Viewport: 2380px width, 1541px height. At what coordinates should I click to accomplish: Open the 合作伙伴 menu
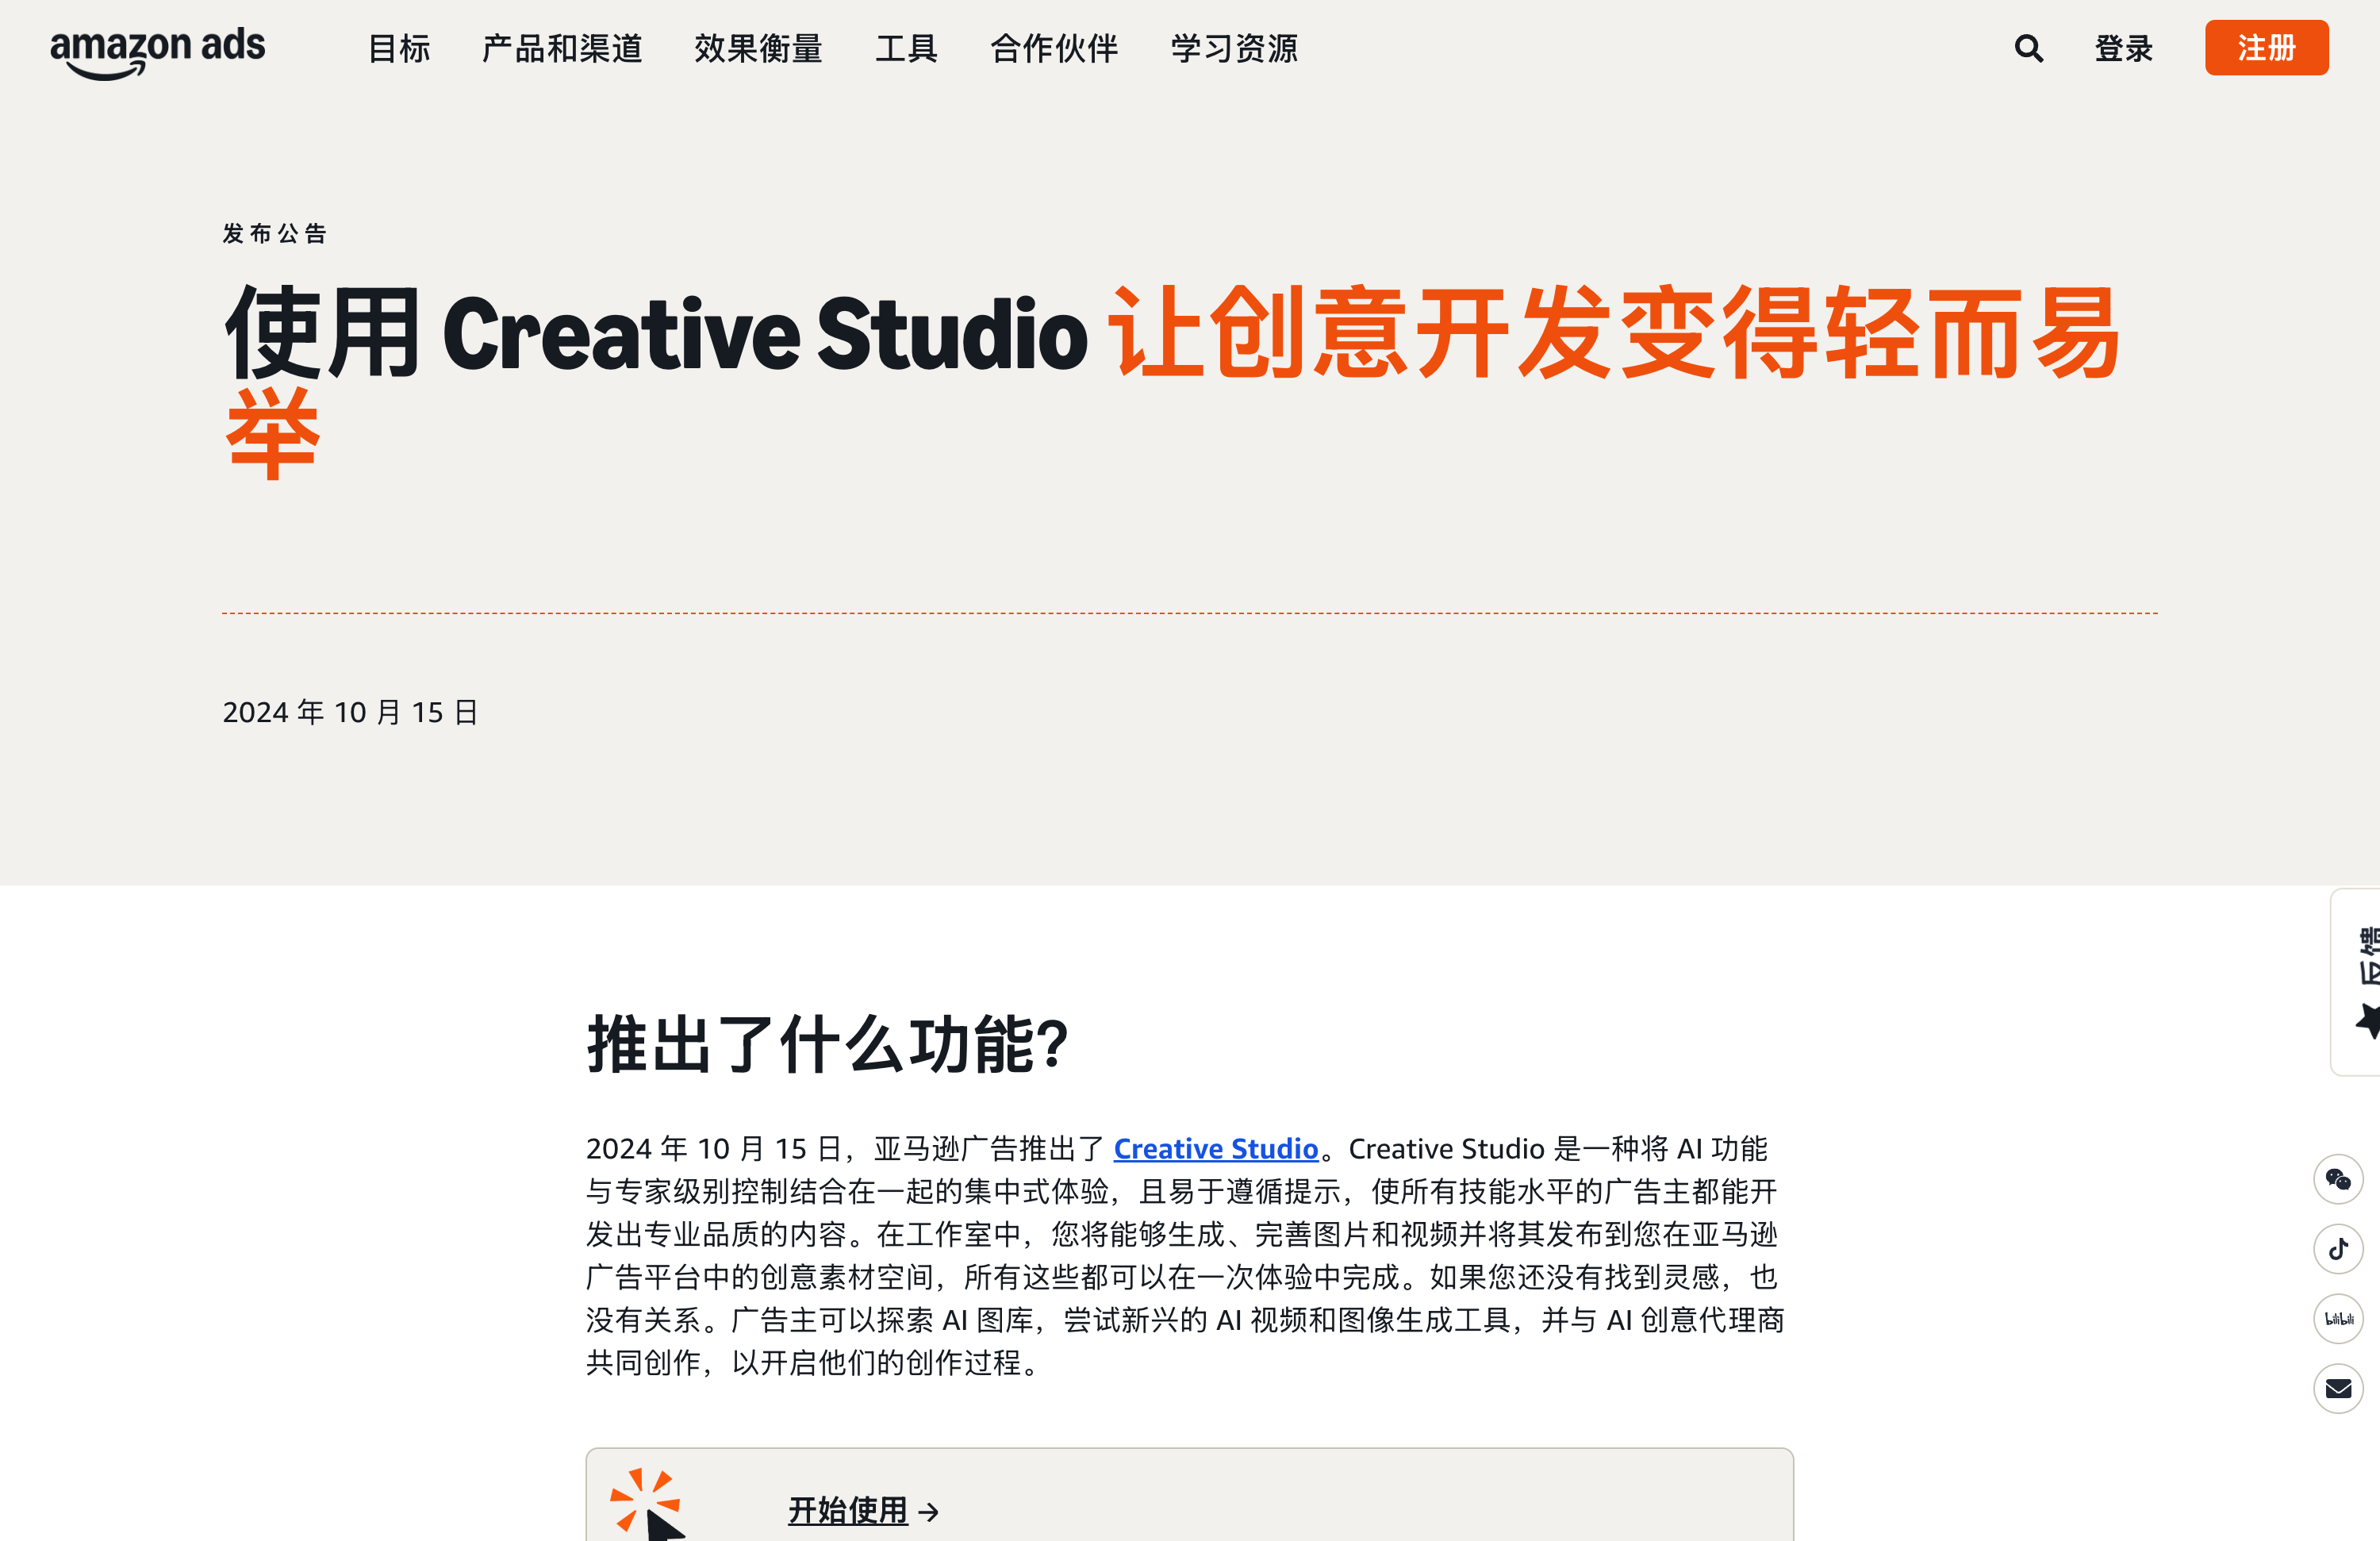tap(1054, 48)
